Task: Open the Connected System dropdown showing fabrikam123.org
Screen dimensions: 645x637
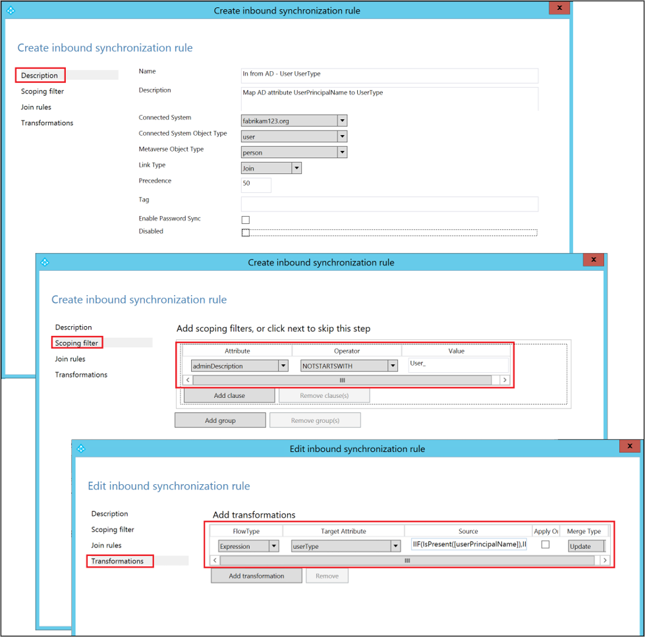Action: tap(343, 121)
